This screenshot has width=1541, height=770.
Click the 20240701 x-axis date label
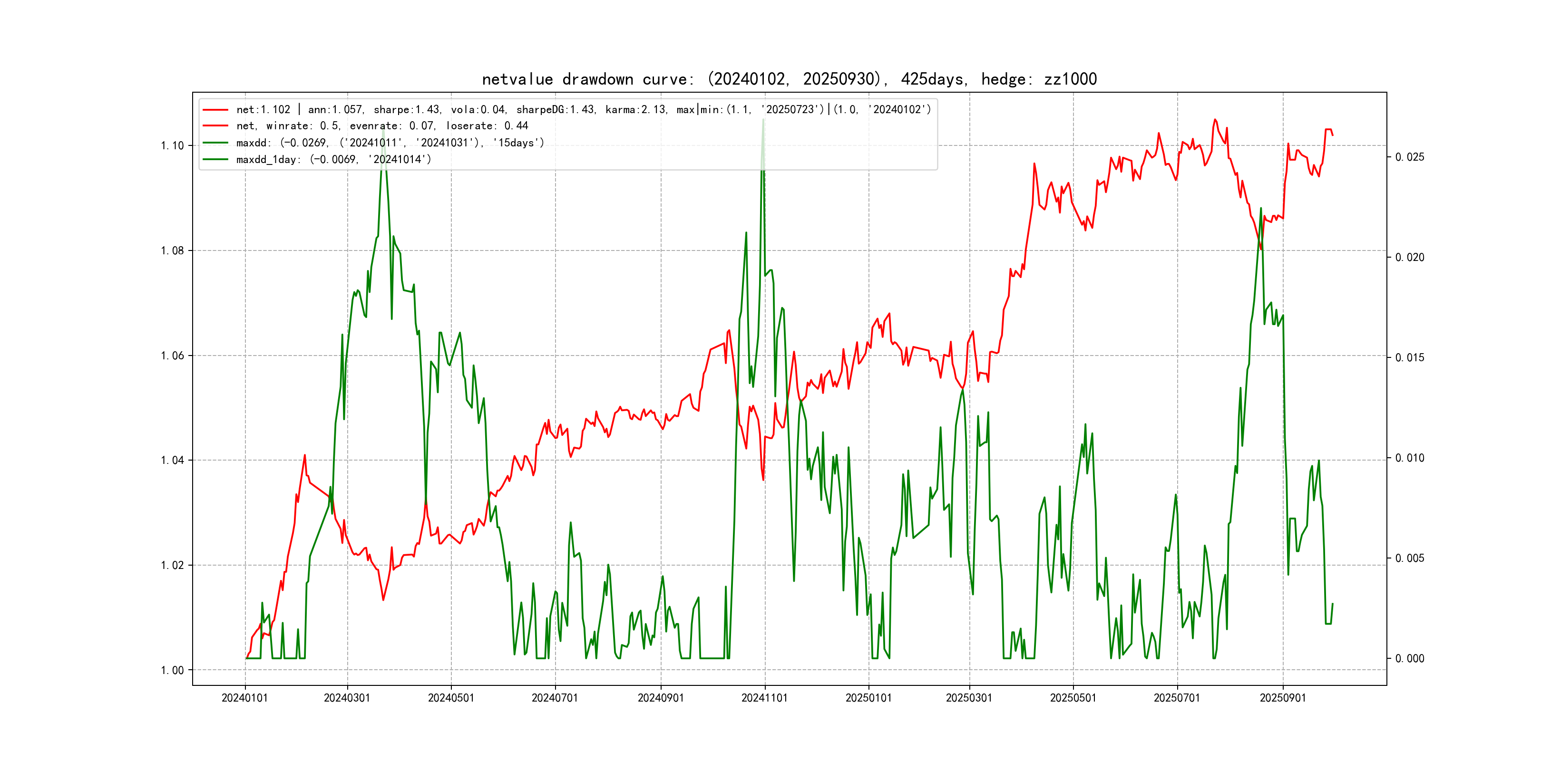tap(555, 698)
